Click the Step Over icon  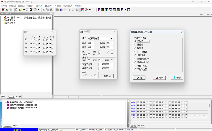[x=73, y=10]
